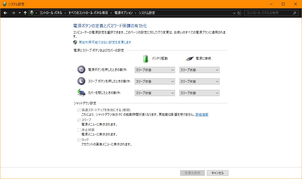Maximize the システム設定 window
Image resolution: width=302 pixels, height=179 pixels.
pos(283,4)
